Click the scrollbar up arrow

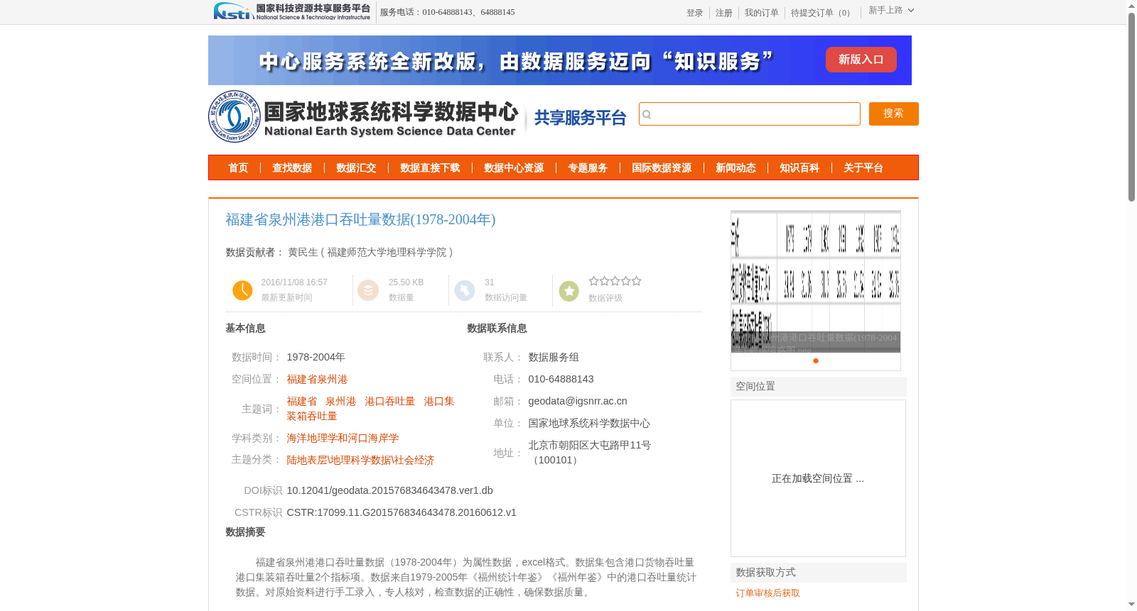(x=1131, y=6)
